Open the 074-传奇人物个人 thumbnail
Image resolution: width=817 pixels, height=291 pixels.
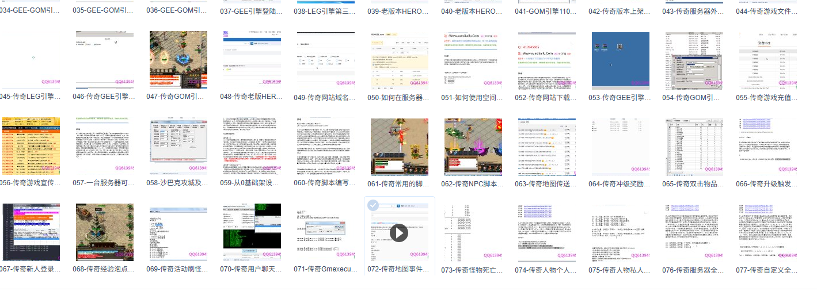click(547, 232)
